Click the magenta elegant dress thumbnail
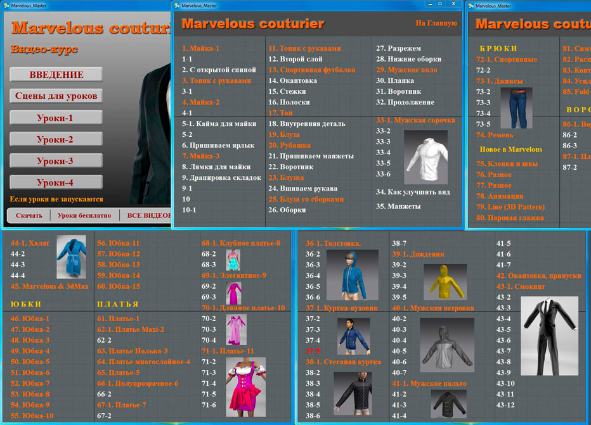The image size is (591, 425). coord(234,293)
